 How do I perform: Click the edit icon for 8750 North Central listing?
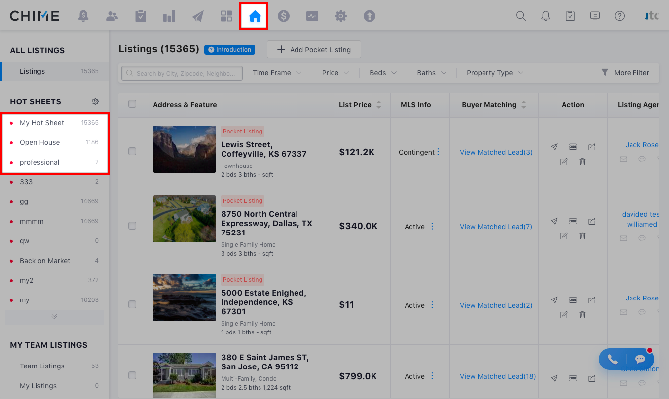coord(564,236)
